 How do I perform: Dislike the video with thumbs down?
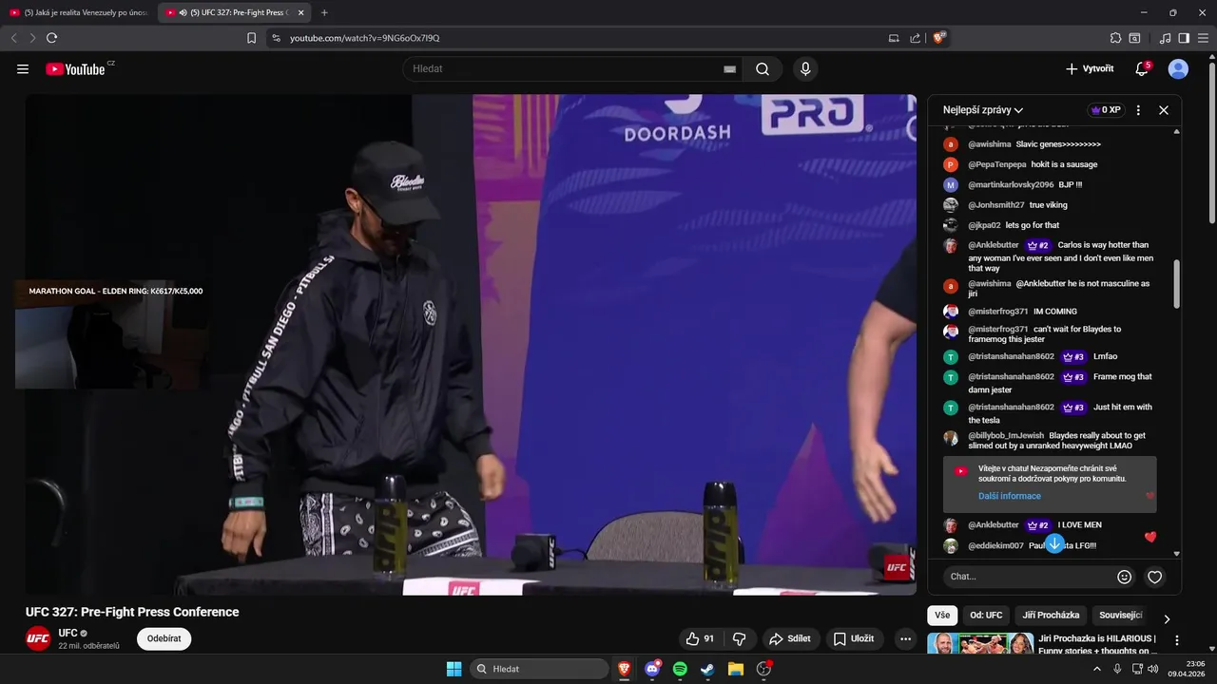(x=739, y=638)
